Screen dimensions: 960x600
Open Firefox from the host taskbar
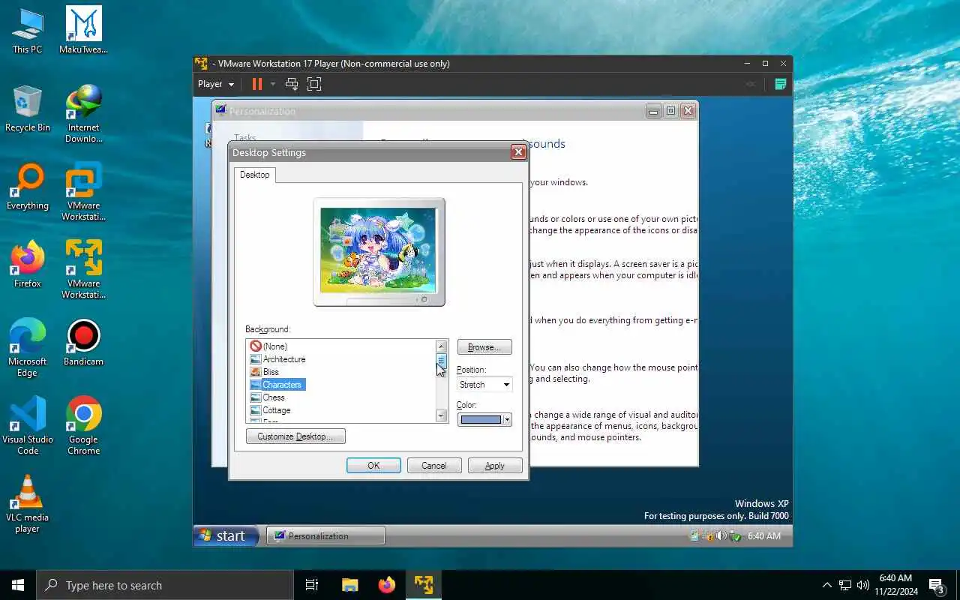coord(387,585)
